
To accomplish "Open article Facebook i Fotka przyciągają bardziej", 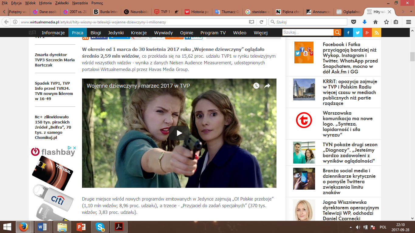I will tap(350, 58).
